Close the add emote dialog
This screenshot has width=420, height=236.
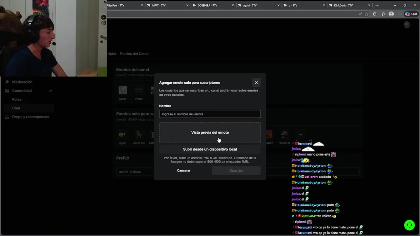click(256, 83)
